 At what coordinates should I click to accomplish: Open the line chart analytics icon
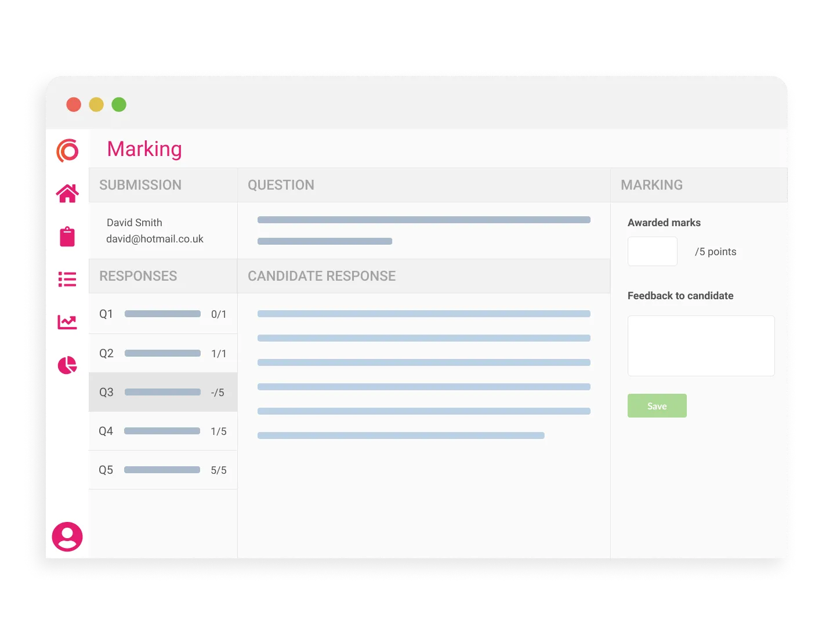pos(67,322)
